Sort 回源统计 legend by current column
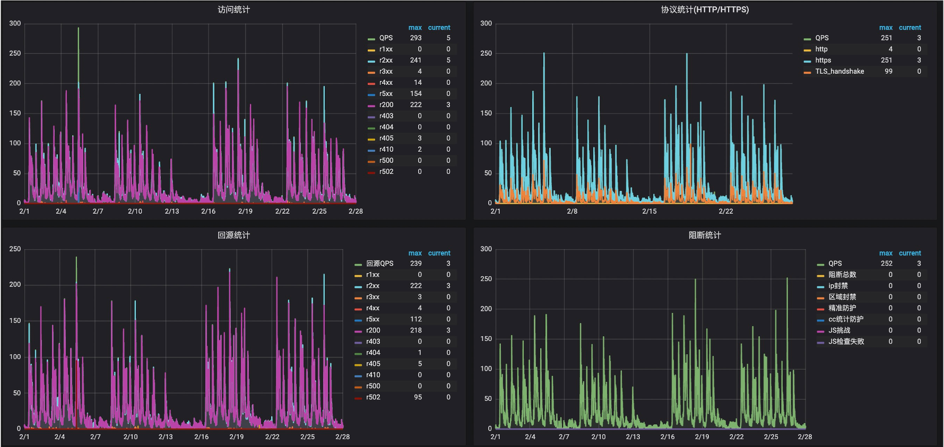This screenshot has height=447, width=944. coord(439,253)
